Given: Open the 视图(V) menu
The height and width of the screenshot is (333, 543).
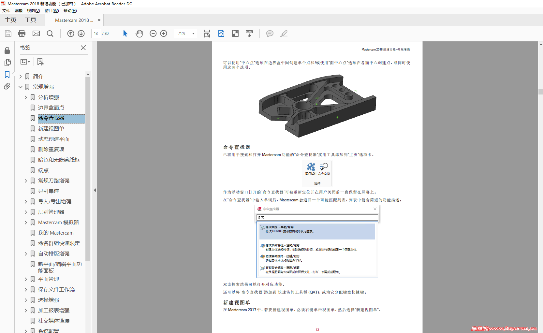Looking at the screenshot, I should [33, 11].
